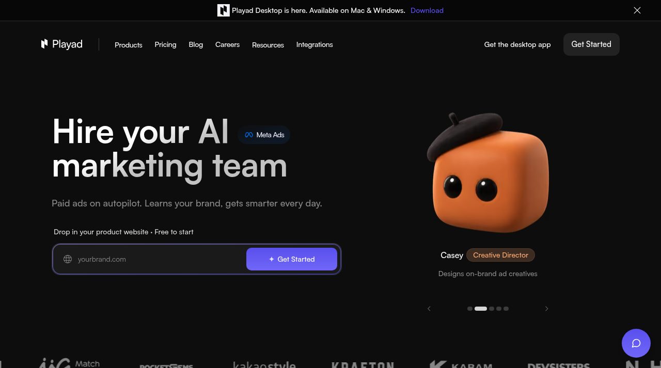
Task: Click the Match logo in the logo strip
Action: tap(70, 363)
